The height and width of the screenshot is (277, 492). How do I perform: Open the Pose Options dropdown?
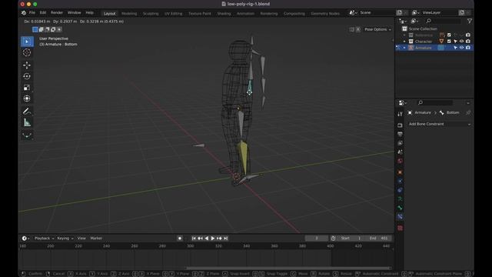pos(377,29)
